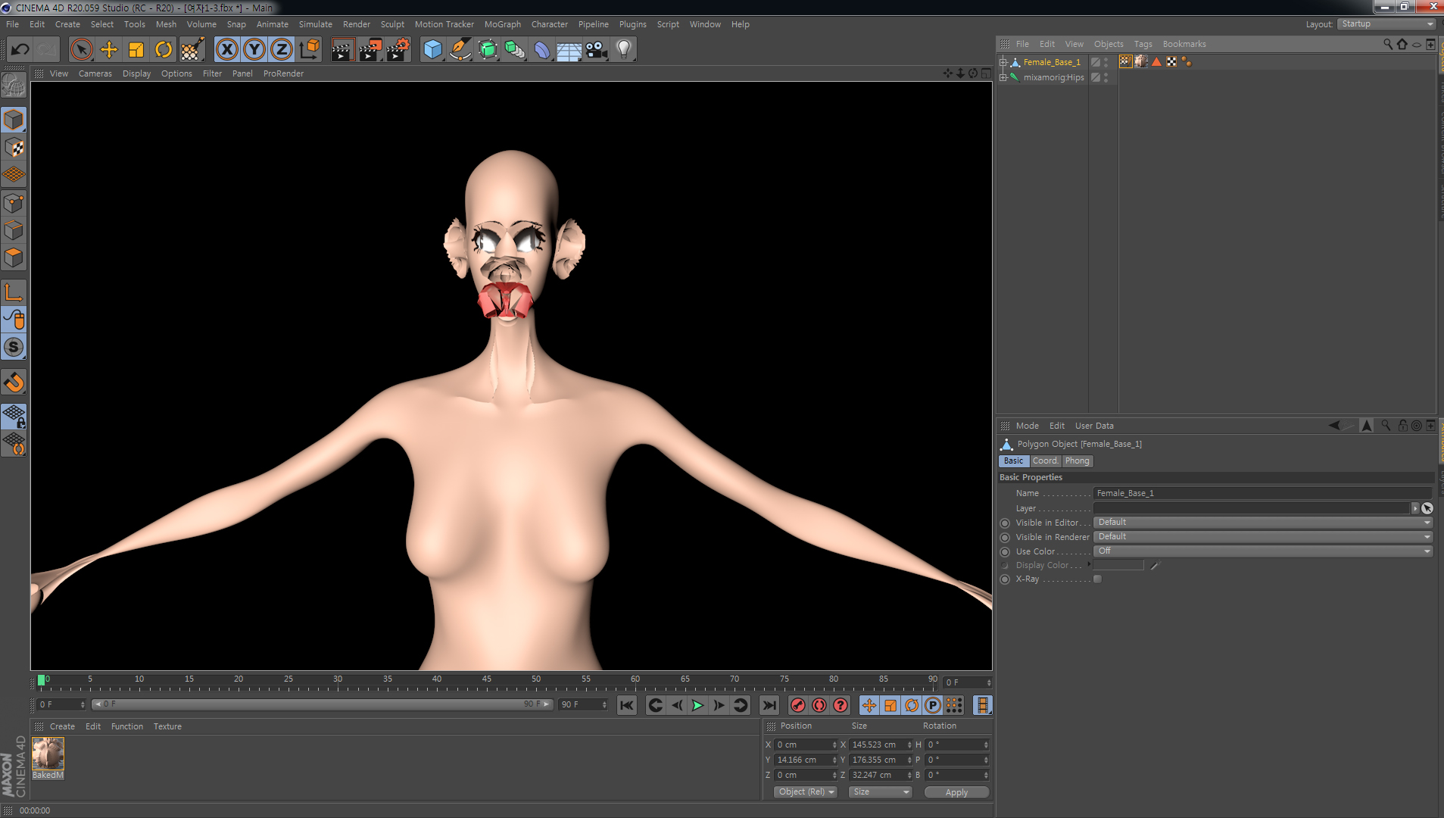Image resolution: width=1444 pixels, height=818 pixels.
Task: Go to end of animation
Action: pyautogui.click(x=769, y=705)
